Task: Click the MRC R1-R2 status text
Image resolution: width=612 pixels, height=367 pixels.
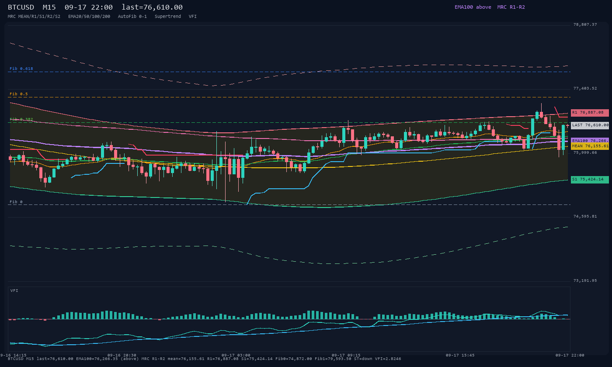Action: pos(511,7)
